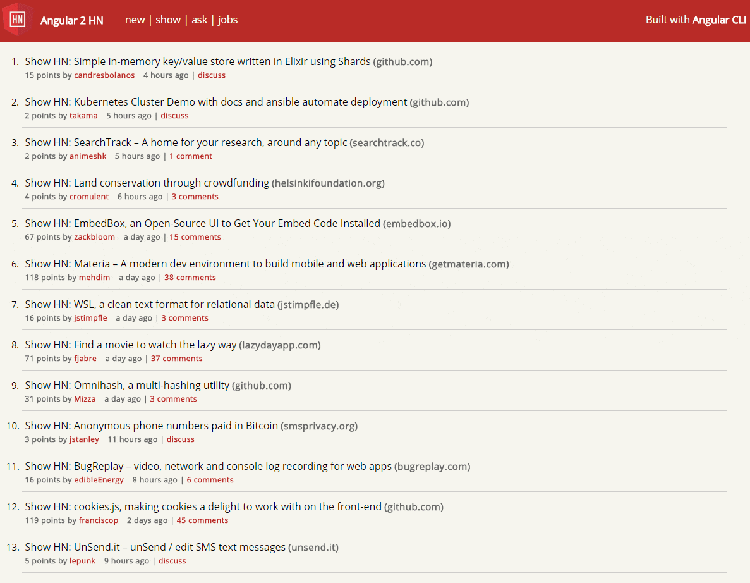Open the lazy way movie story

[131, 345]
